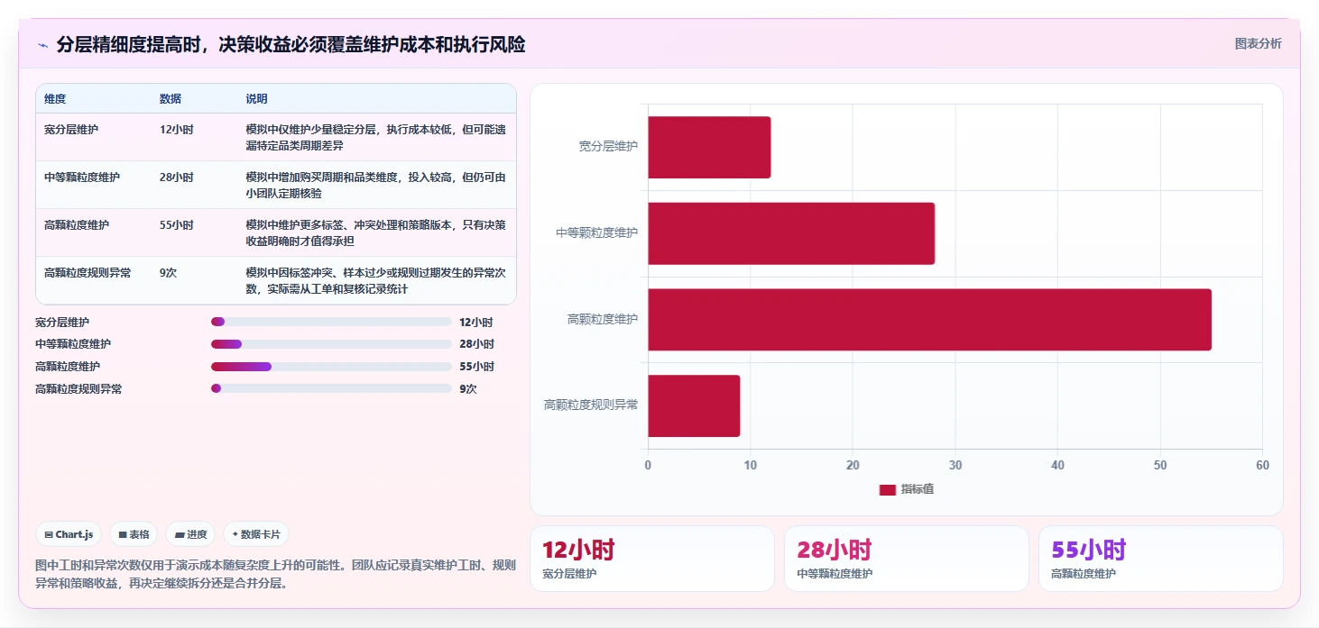The height and width of the screenshot is (628, 1319).
Task: Select the Chart.js tag chip
Action: click(x=69, y=534)
